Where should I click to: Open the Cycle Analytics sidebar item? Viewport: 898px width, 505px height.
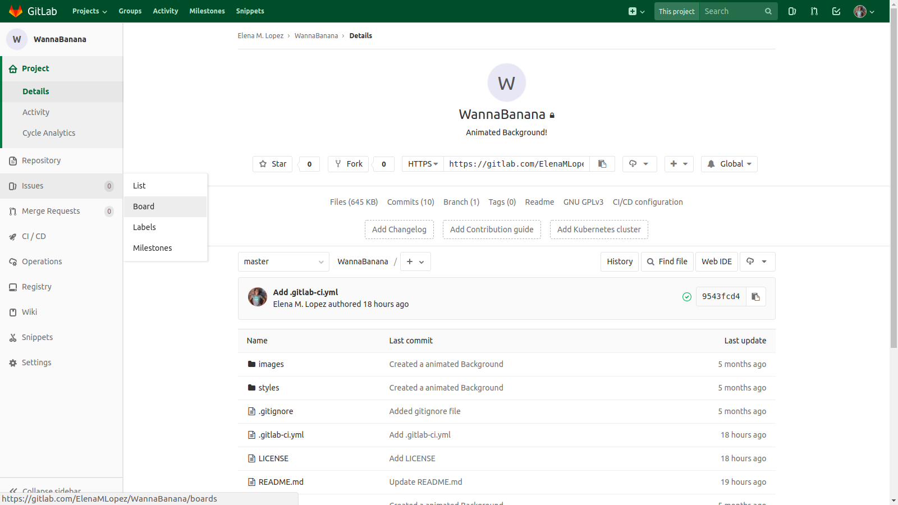tap(49, 133)
